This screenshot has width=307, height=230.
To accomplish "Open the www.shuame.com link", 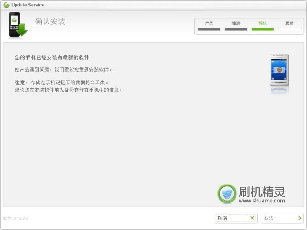I will pos(262,201).
